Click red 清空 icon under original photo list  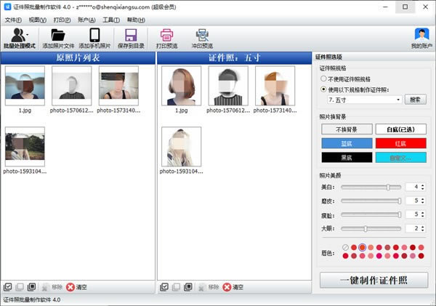pyautogui.click(x=70, y=287)
